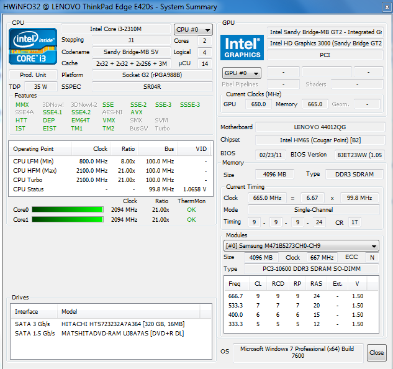Click the Cache 2x32 + 2x32 field
The width and height of the screenshot is (393, 369).
tap(132, 63)
